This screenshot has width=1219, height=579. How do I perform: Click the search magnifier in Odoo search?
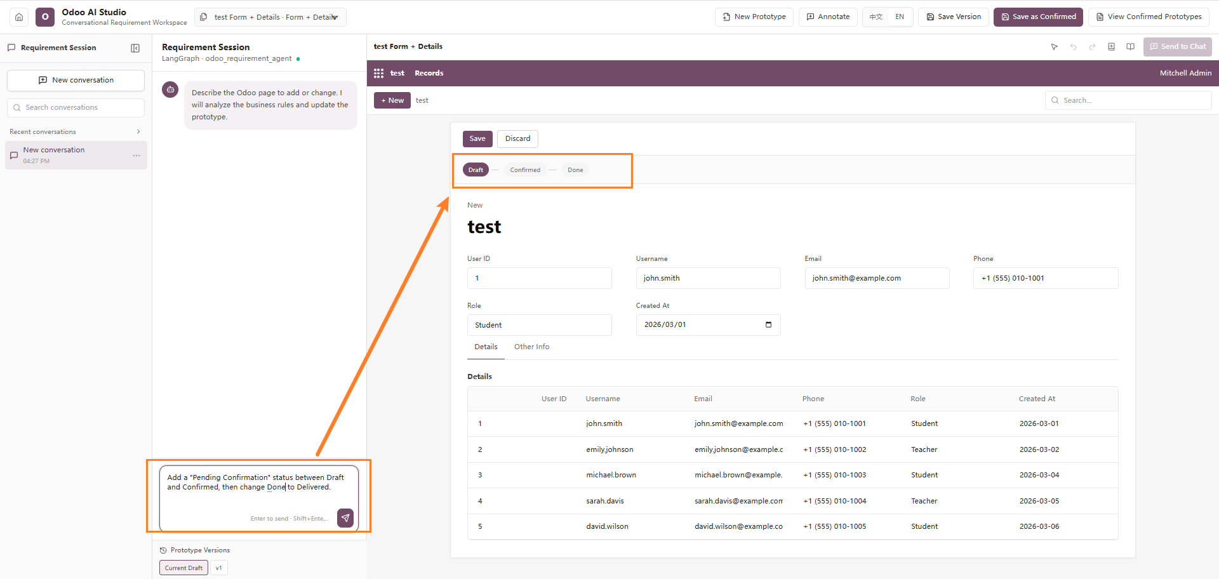coord(1055,100)
